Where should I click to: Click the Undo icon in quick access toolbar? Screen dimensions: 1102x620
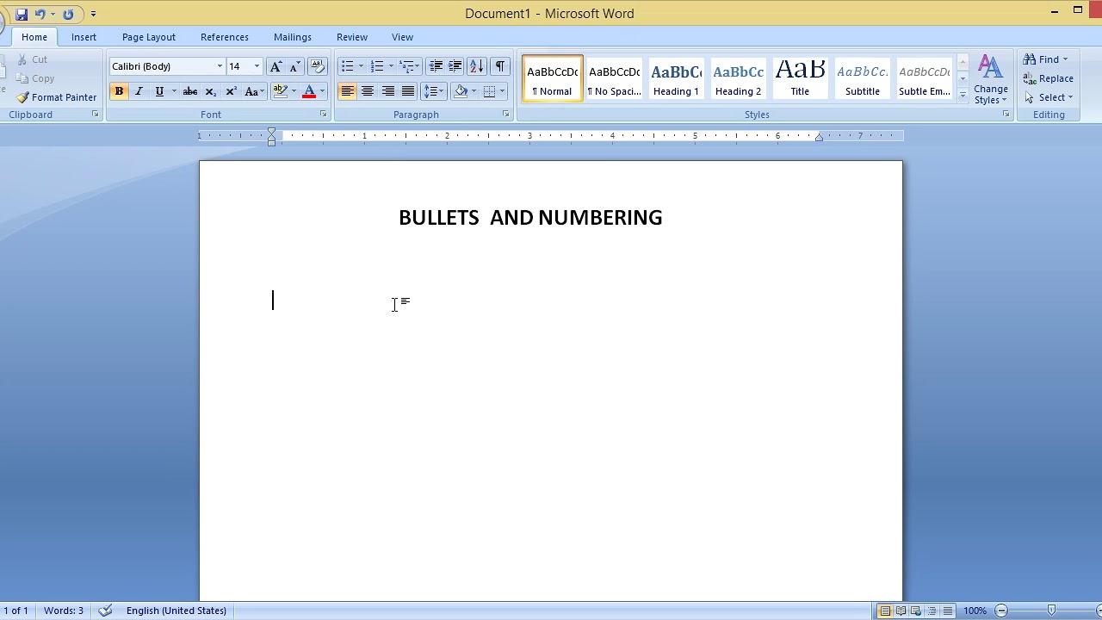click(x=40, y=14)
